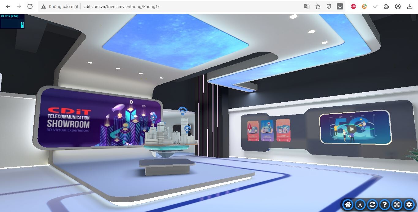Screen dimensions: 418x212
Task: Open the showroom settings gear icon
Action: pyautogui.click(x=409, y=205)
